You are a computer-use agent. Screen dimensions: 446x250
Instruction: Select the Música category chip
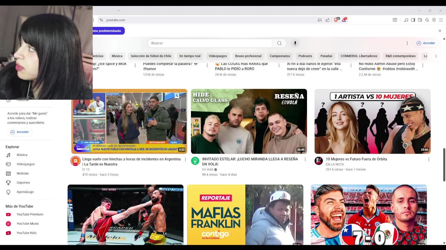pyautogui.click(x=117, y=56)
